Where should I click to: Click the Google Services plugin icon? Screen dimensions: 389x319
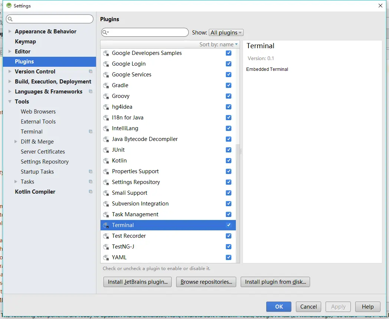click(106, 75)
